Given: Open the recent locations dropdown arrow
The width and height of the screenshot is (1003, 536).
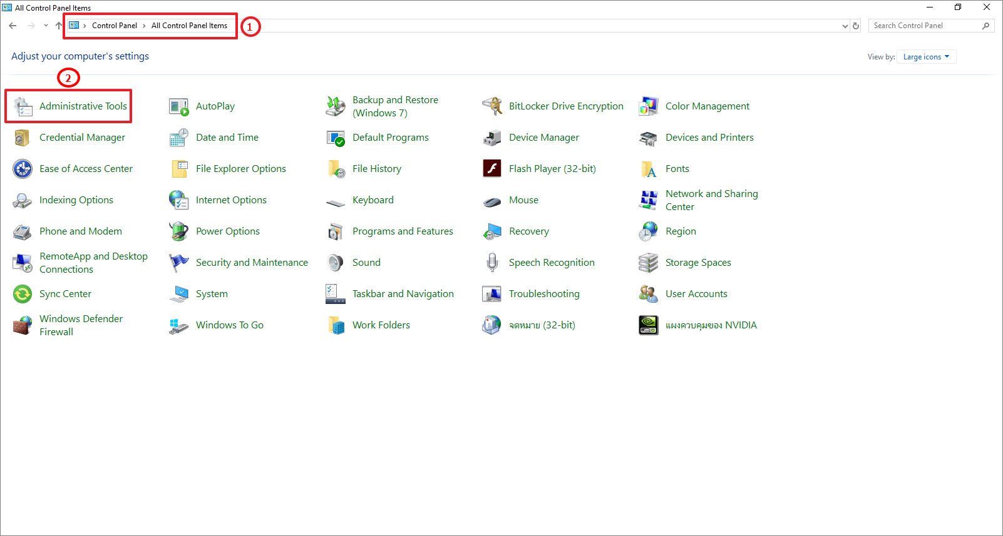Looking at the screenshot, I should pyautogui.click(x=46, y=26).
